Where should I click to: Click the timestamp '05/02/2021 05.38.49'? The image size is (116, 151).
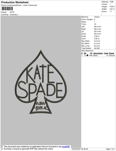[x=80, y=149]
